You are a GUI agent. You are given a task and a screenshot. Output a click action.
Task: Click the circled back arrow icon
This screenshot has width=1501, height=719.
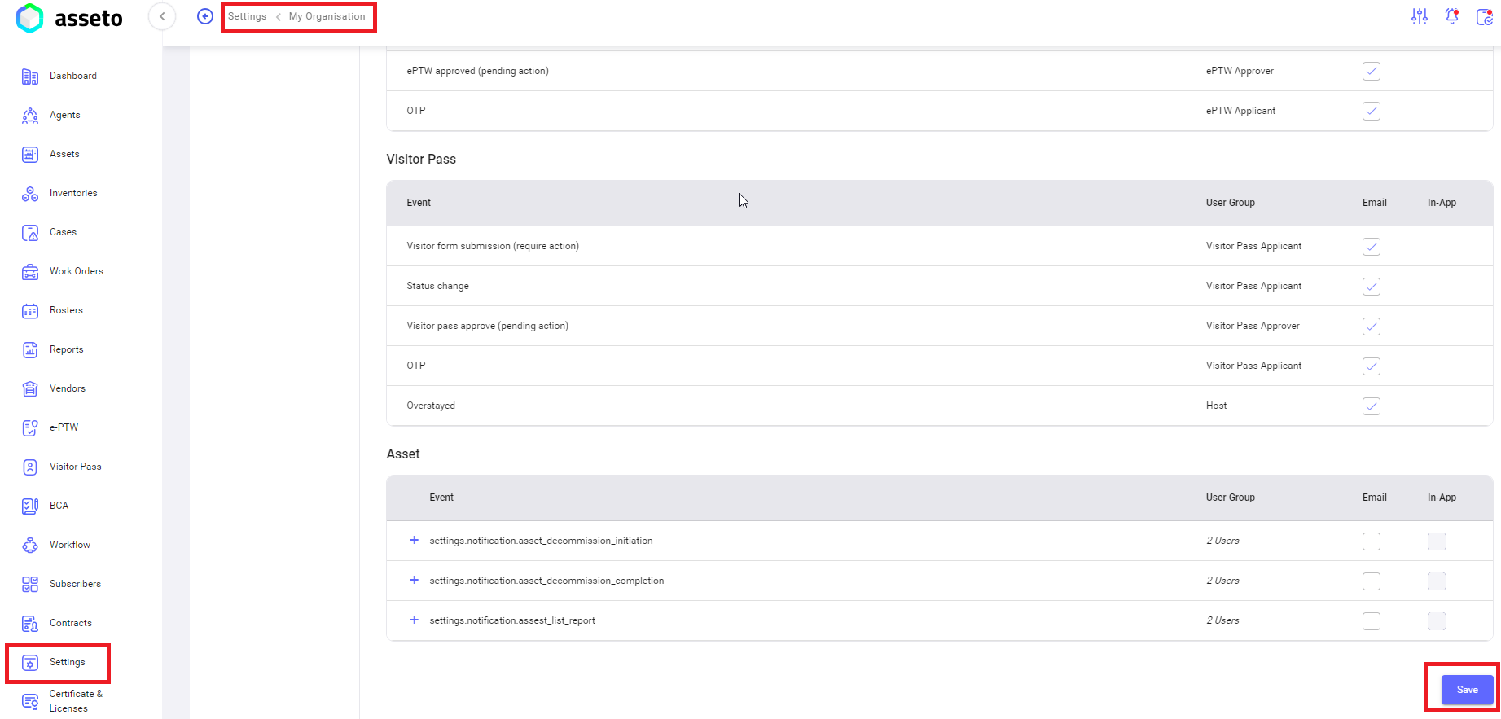(x=205, y=16)
